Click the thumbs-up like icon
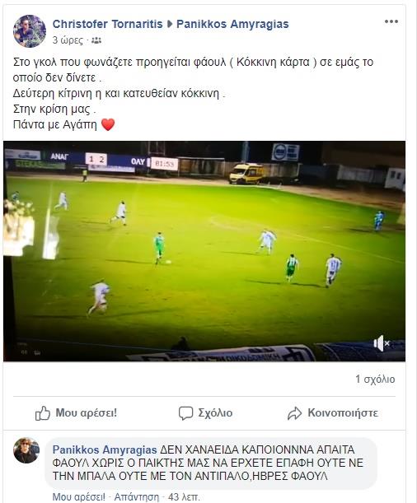 tap(43, 413)
